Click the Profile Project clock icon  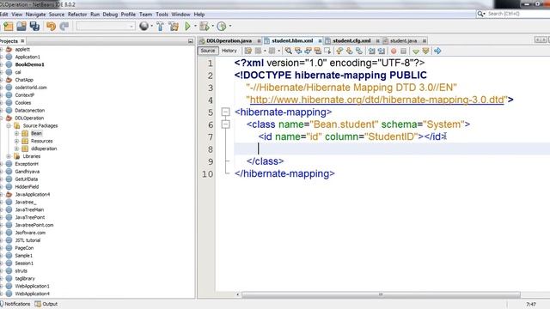(222, 27)
